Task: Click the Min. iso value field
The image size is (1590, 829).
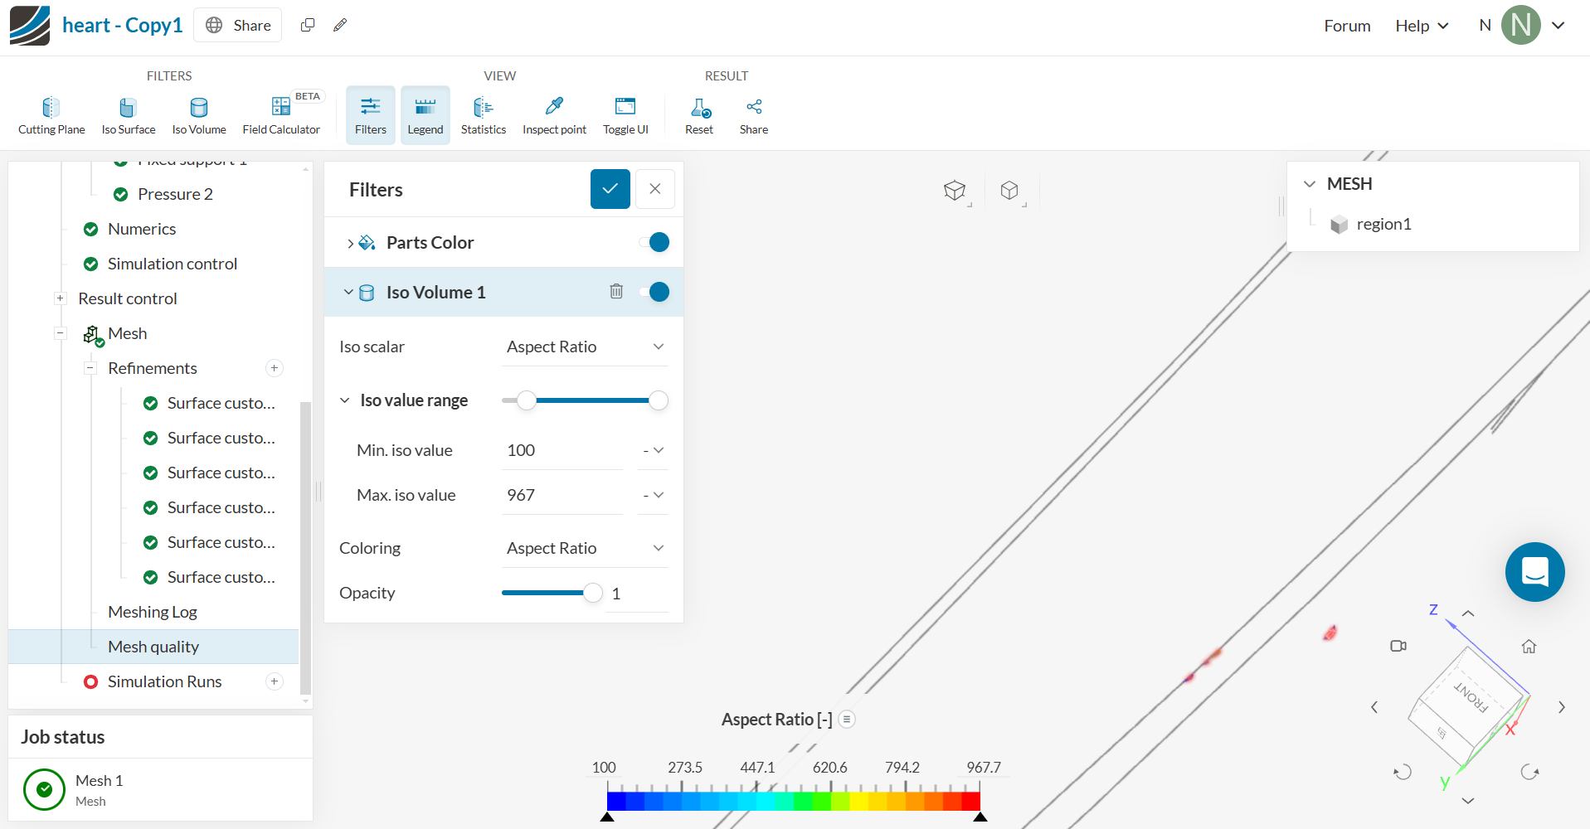Action: coord(562,450)
